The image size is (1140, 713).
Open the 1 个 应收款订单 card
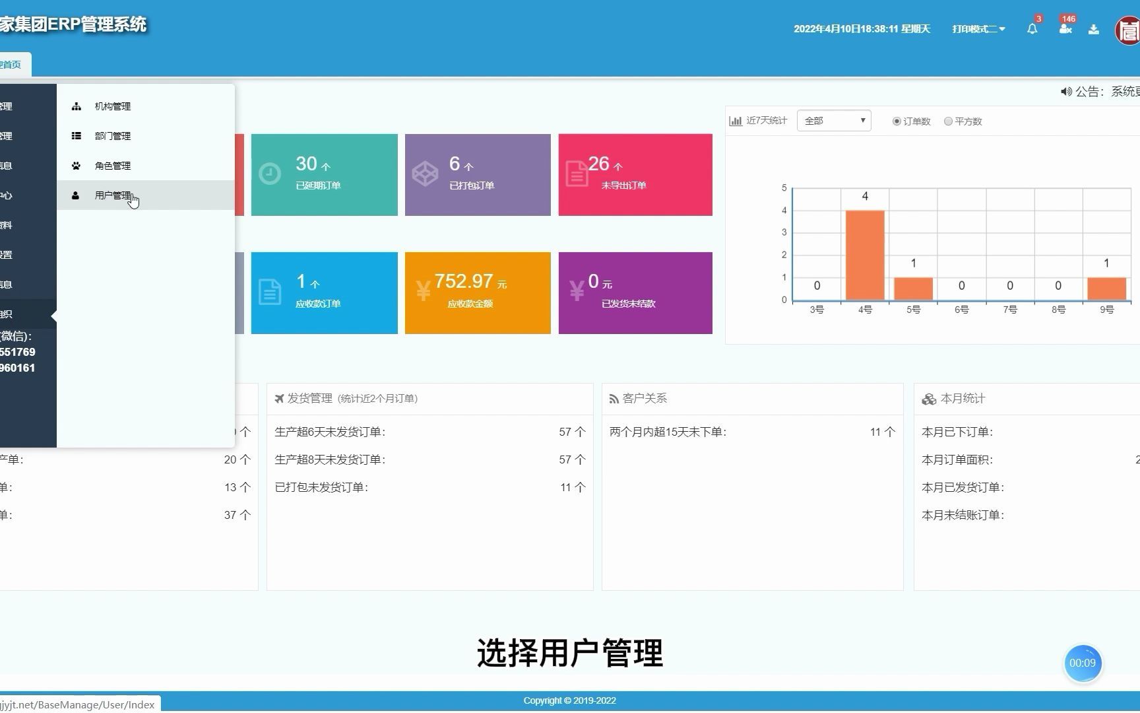click(325, 293)
